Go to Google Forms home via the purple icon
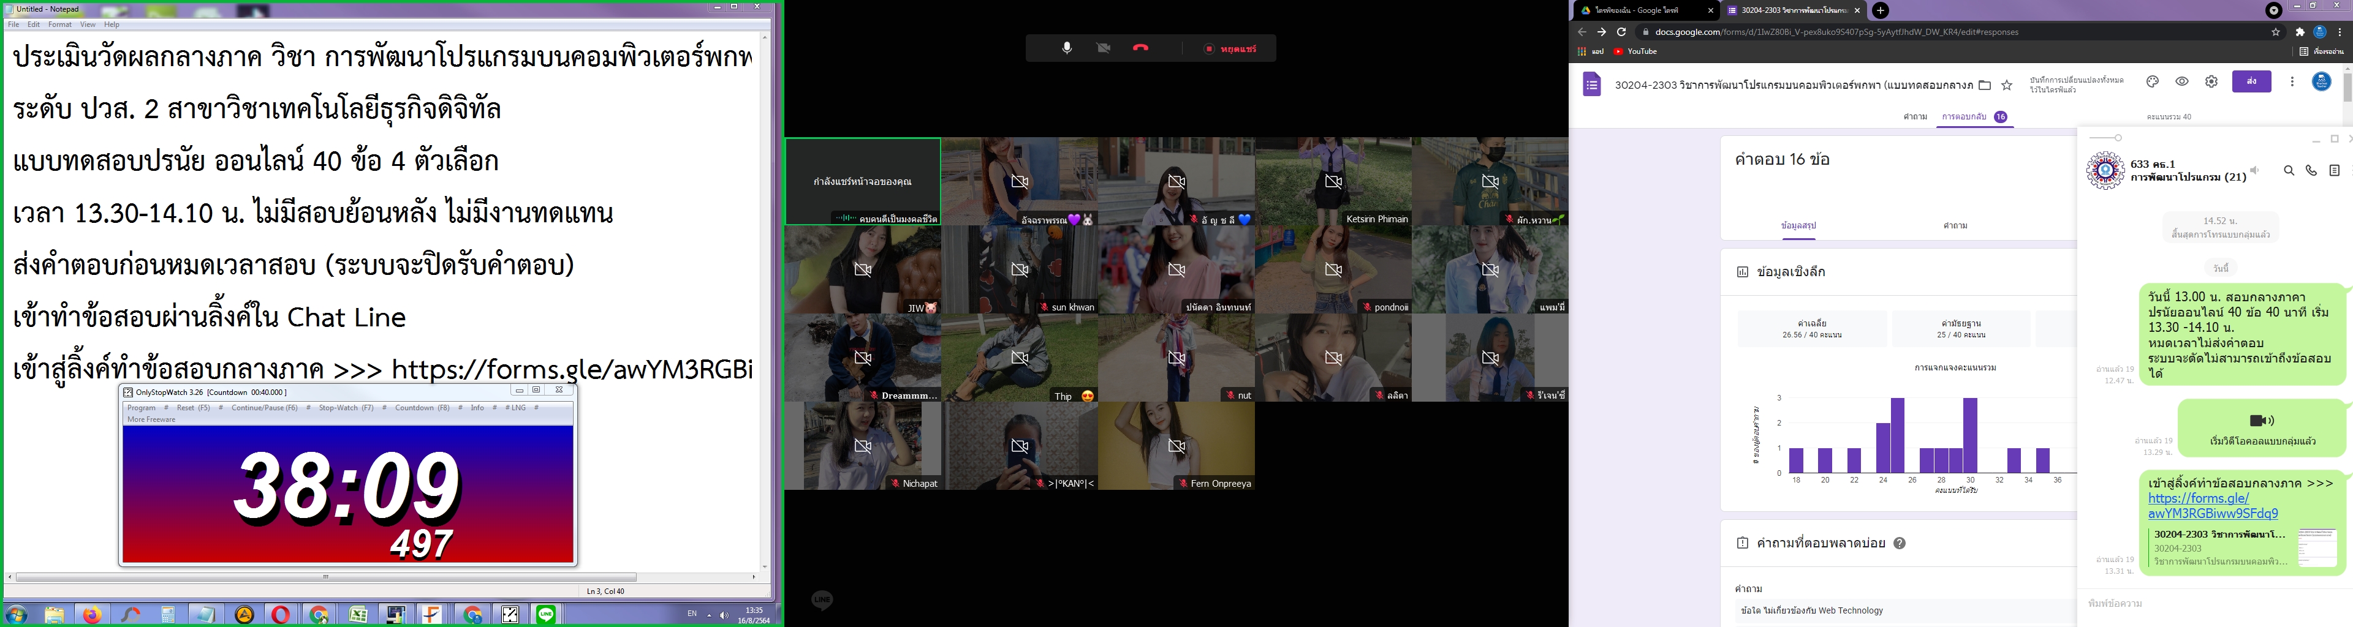This screenshot has height=627, width=2353. coord(1592,84)
